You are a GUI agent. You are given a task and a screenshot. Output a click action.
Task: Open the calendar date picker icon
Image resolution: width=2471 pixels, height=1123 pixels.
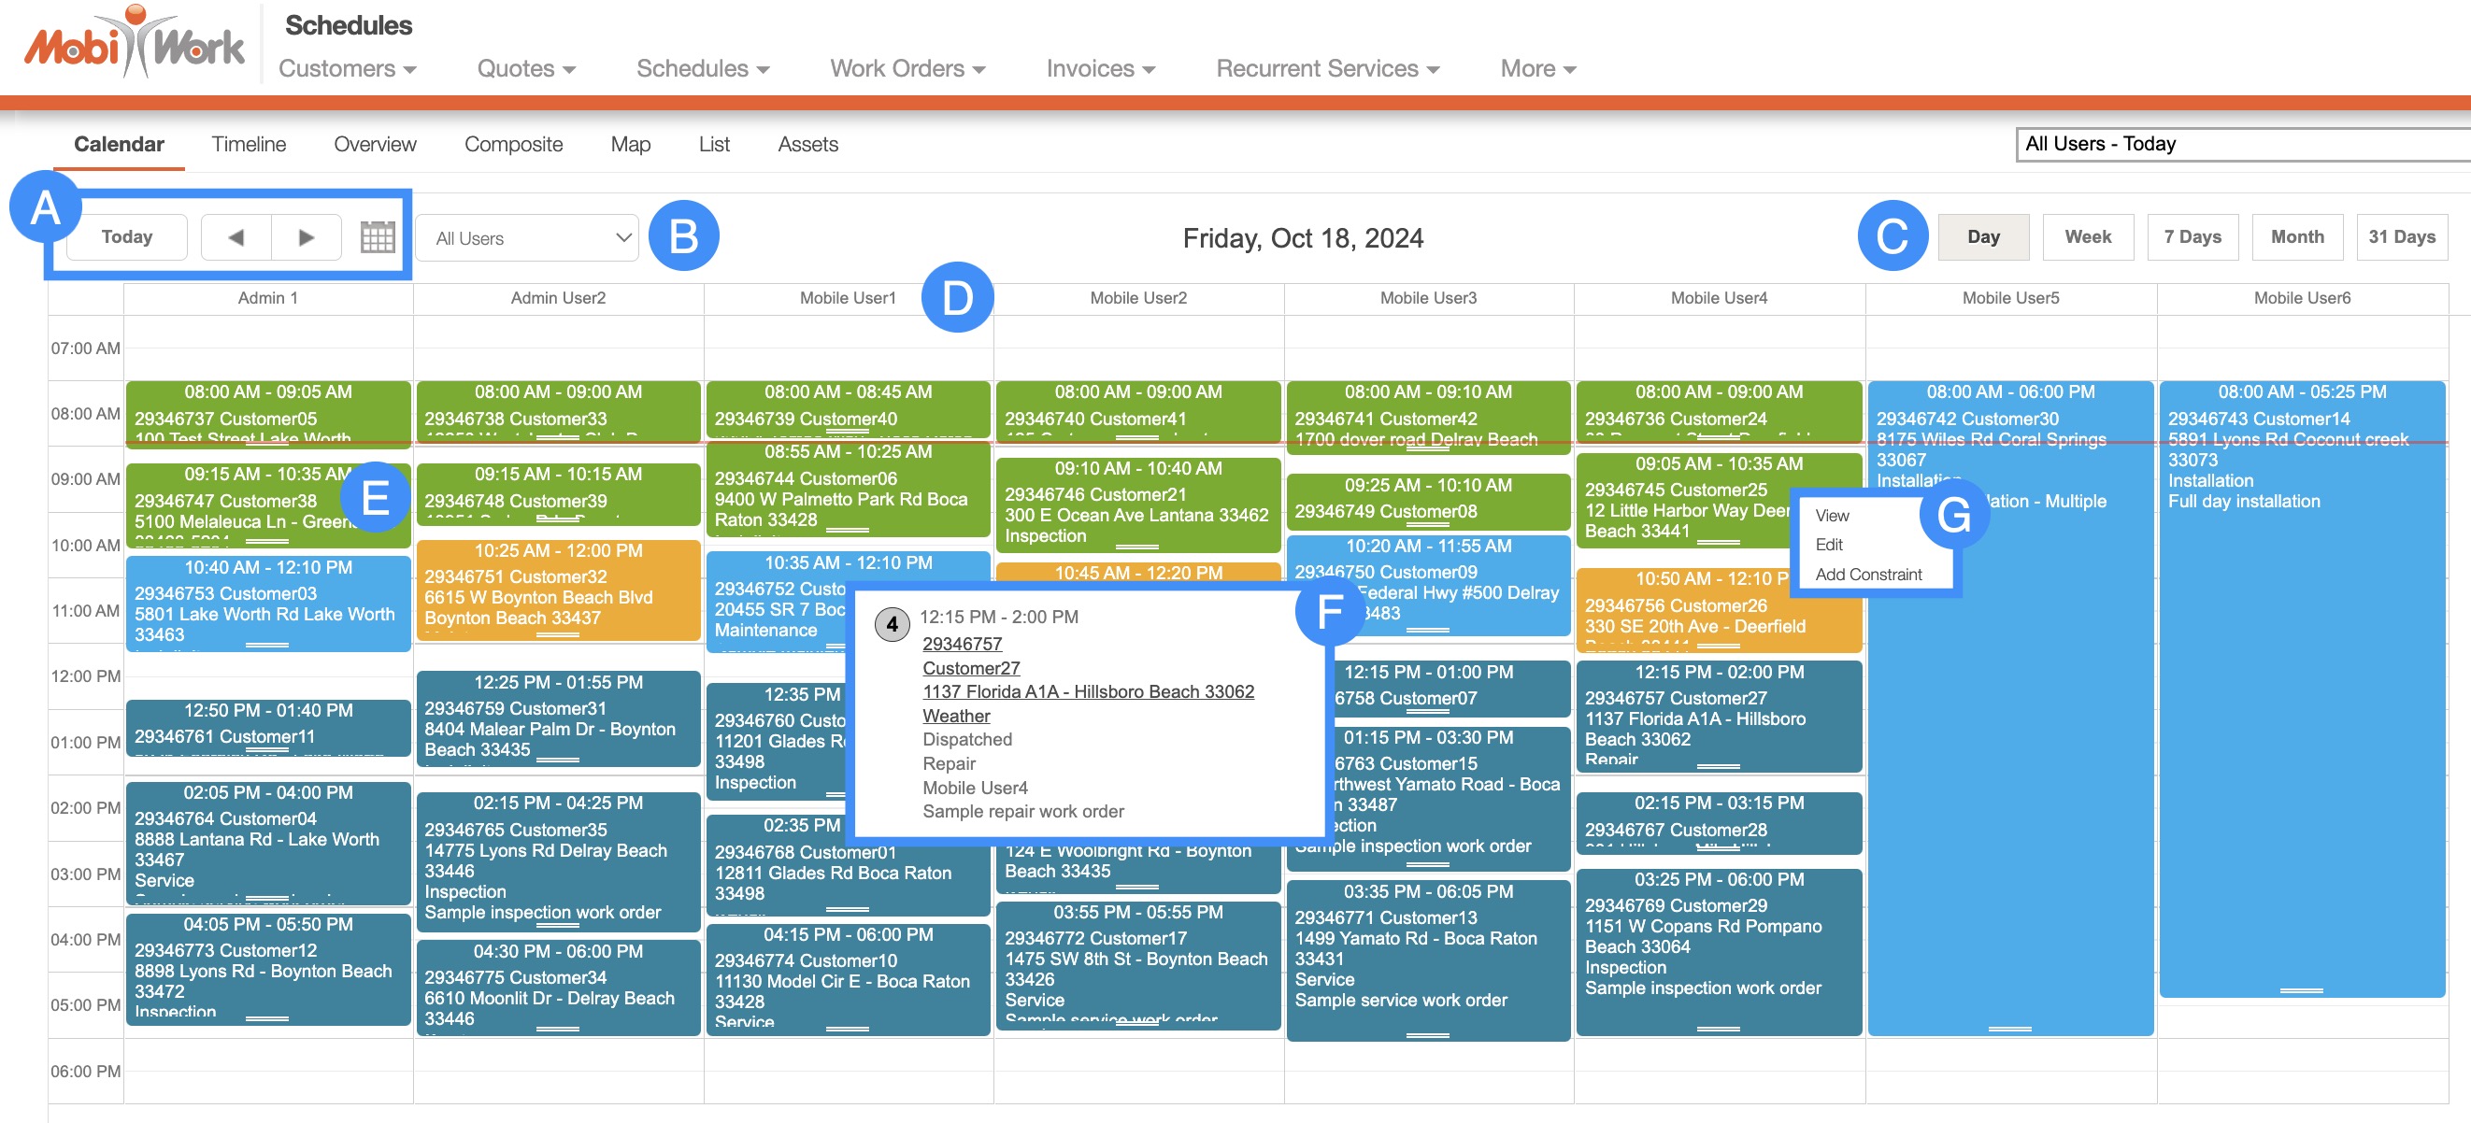click(x=377, y=237)
